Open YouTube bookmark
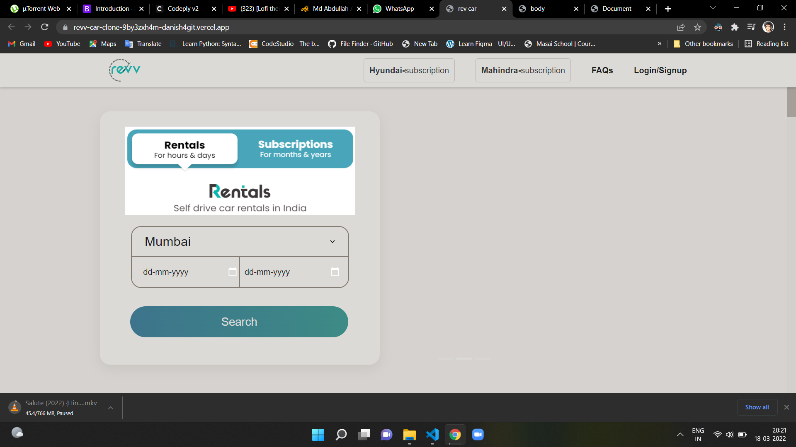Viewport: 796px width, 447px height. pos(62,44)
